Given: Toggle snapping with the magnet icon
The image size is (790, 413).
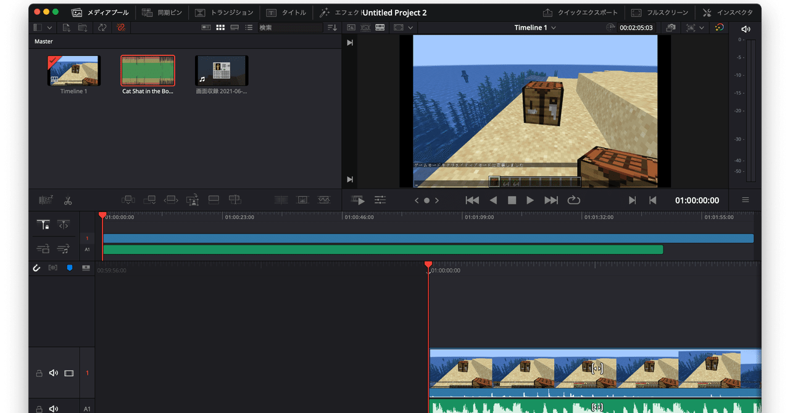Looking at the screenshot, I should [x=36, y=268].
